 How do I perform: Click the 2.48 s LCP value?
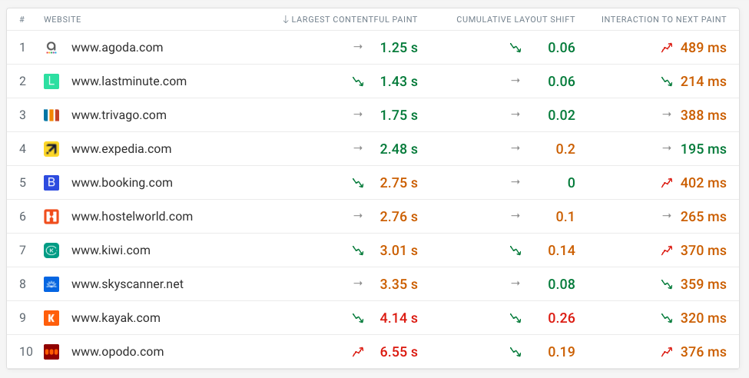[x=399, y=149]
